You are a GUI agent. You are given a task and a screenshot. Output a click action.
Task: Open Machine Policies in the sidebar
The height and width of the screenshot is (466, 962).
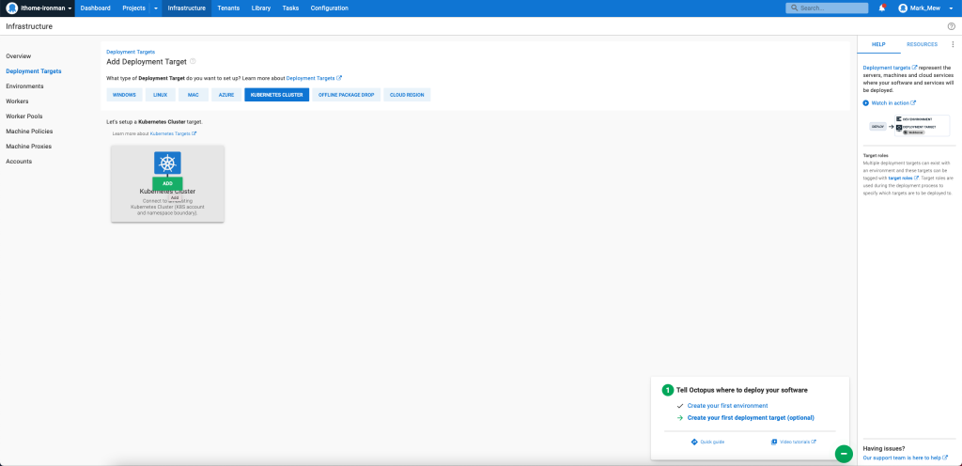coord(29,132)
